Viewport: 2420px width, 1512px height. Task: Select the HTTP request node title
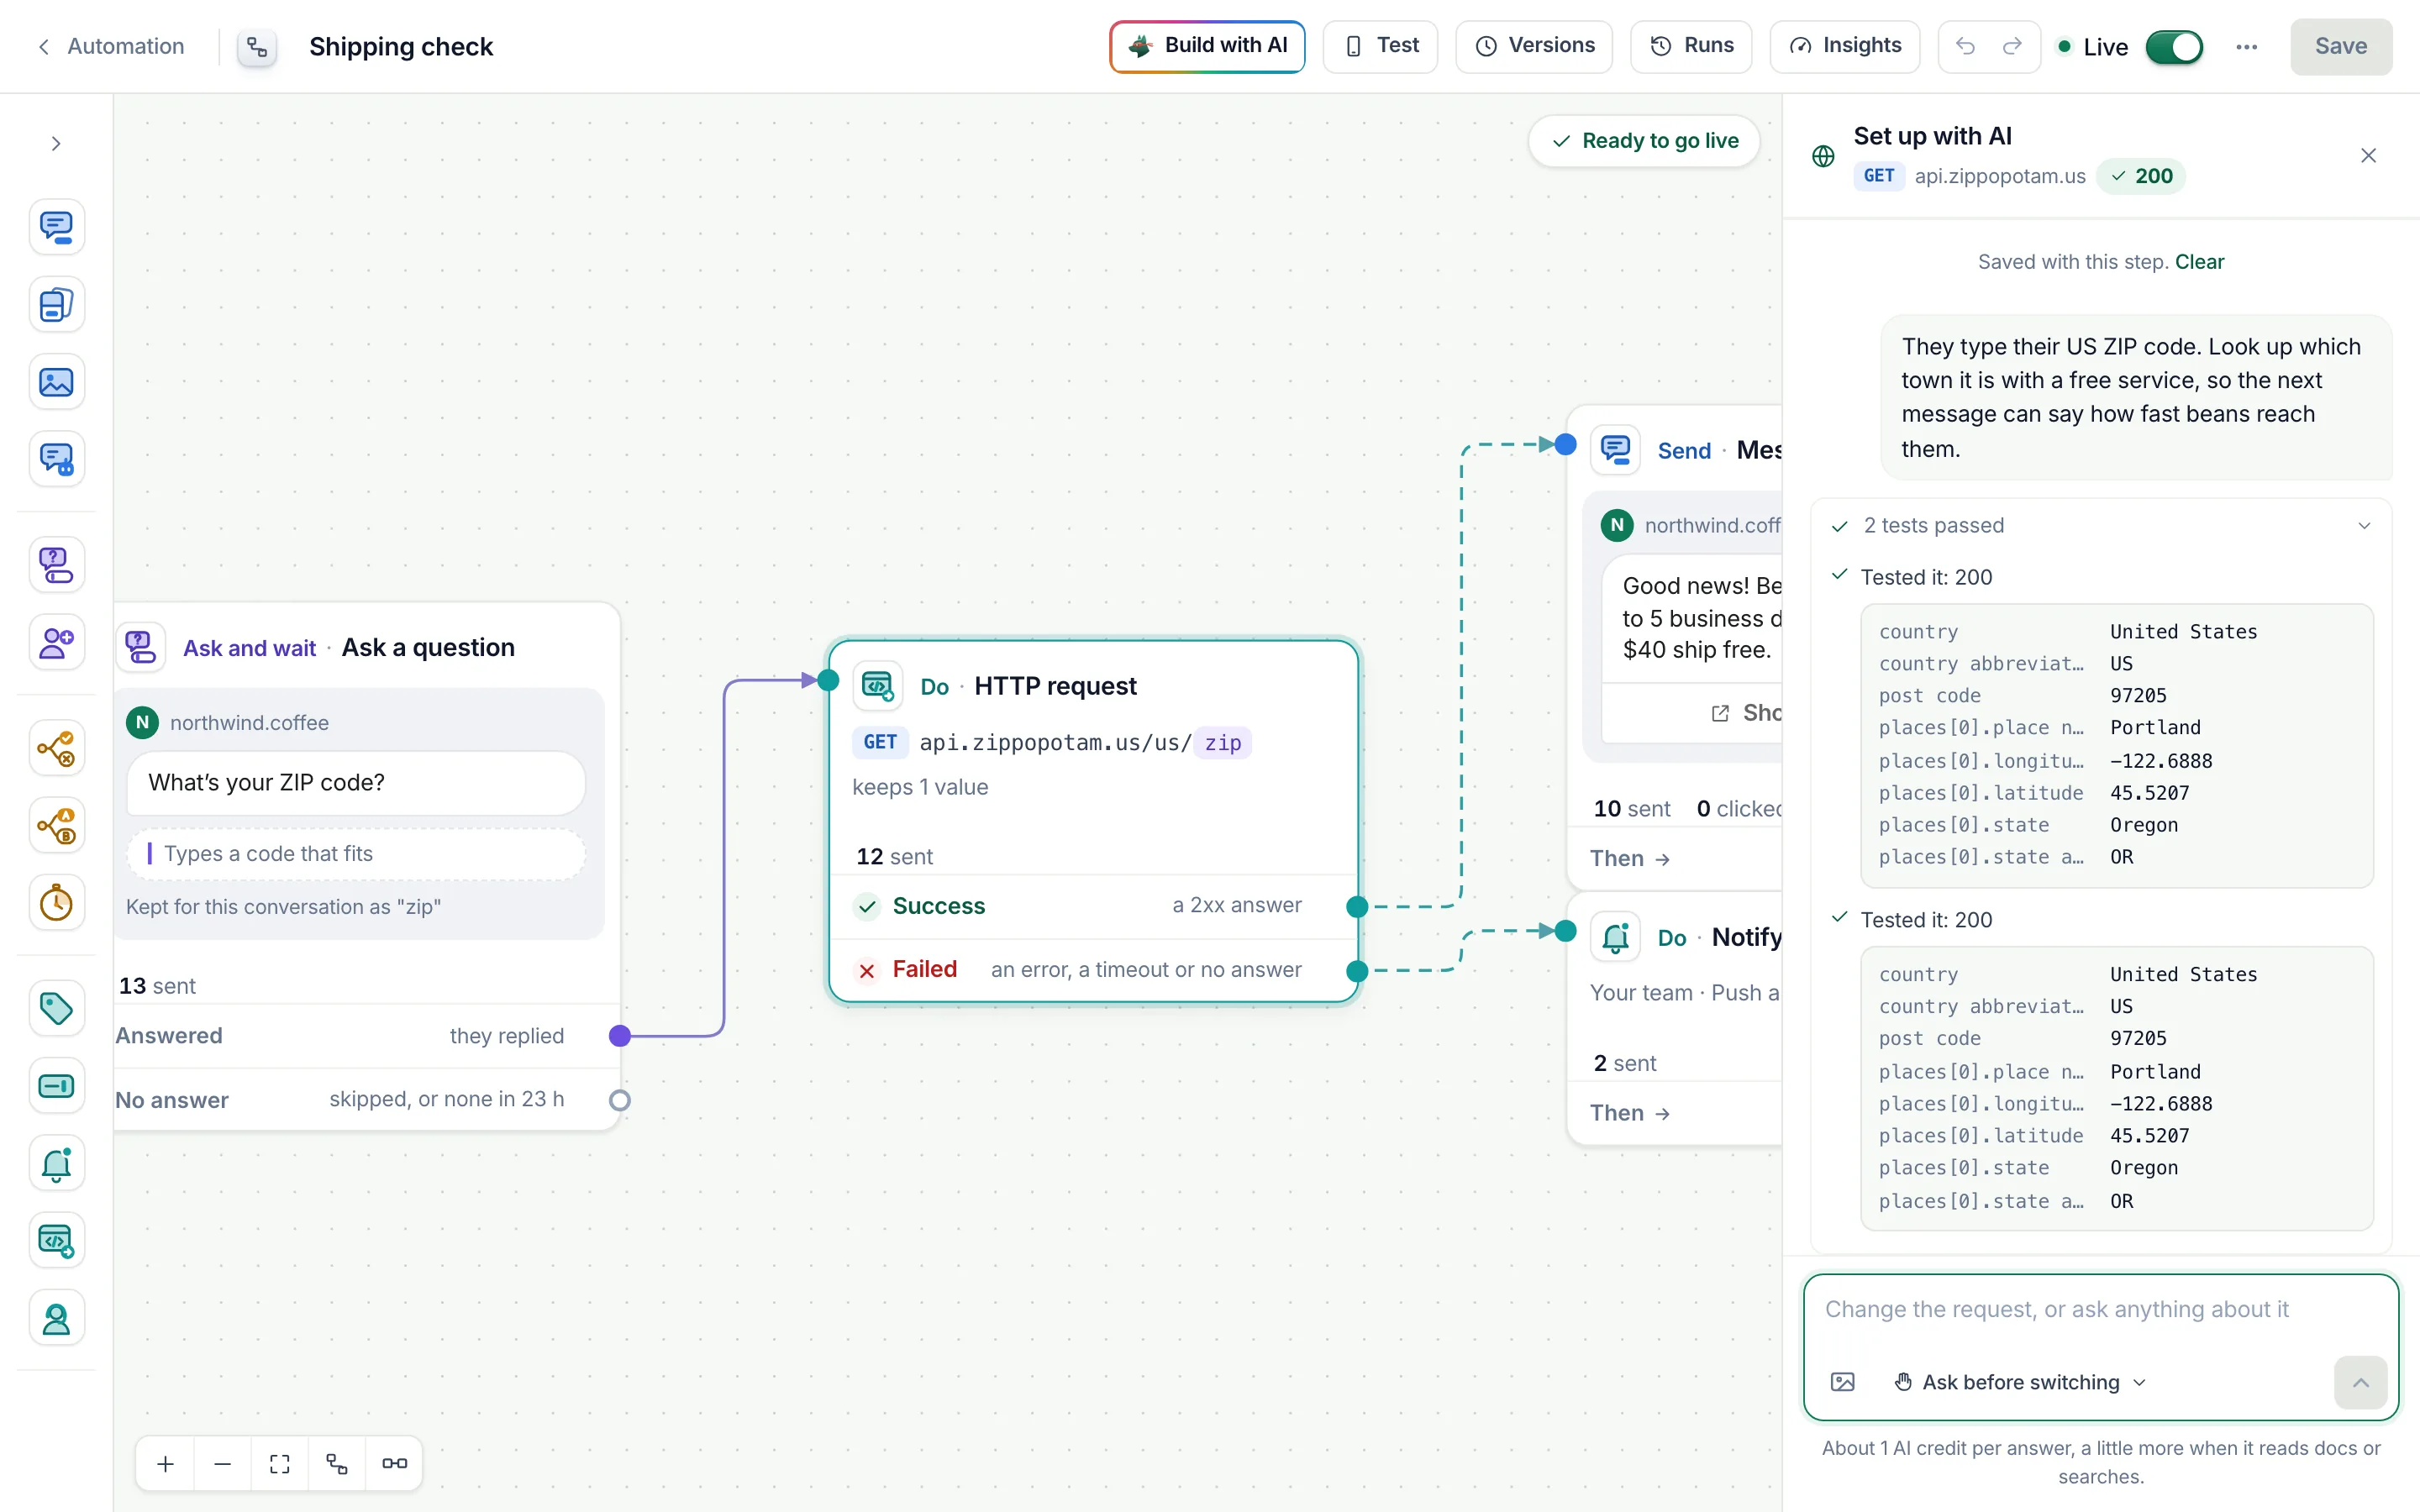pyautogui.click(x=1055, y=686)
